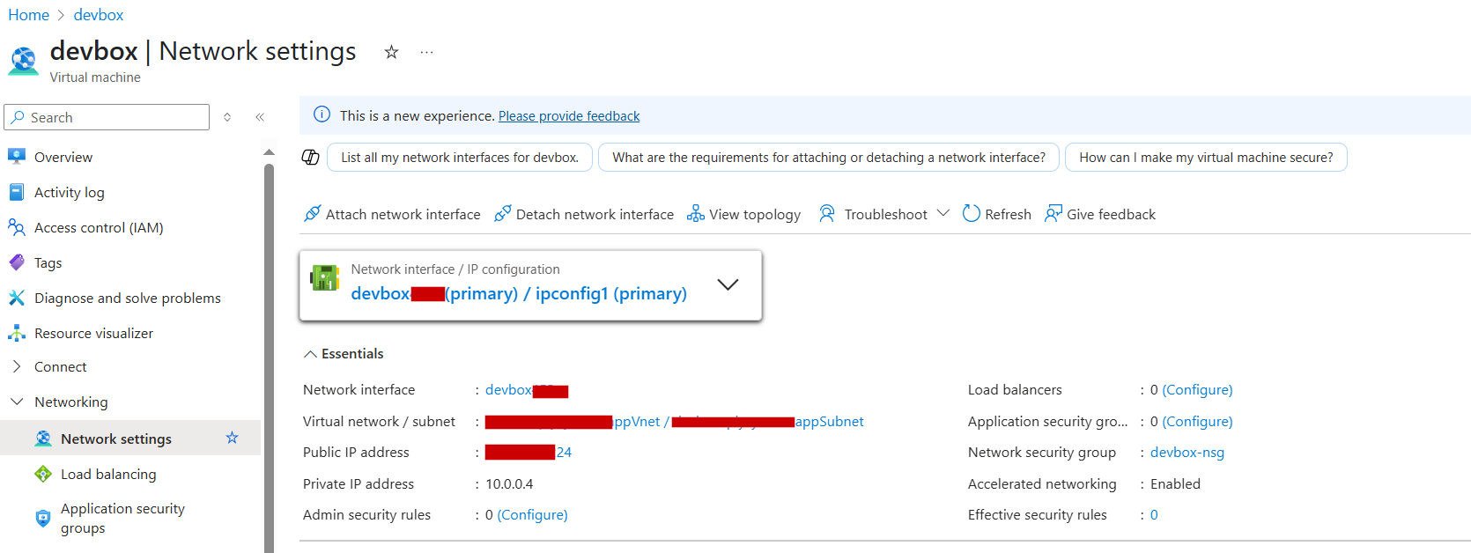Viewport: 1471px width, 553px height.
Task: Click the devbox virtual machine icon in header
Action: pos(24,61)
